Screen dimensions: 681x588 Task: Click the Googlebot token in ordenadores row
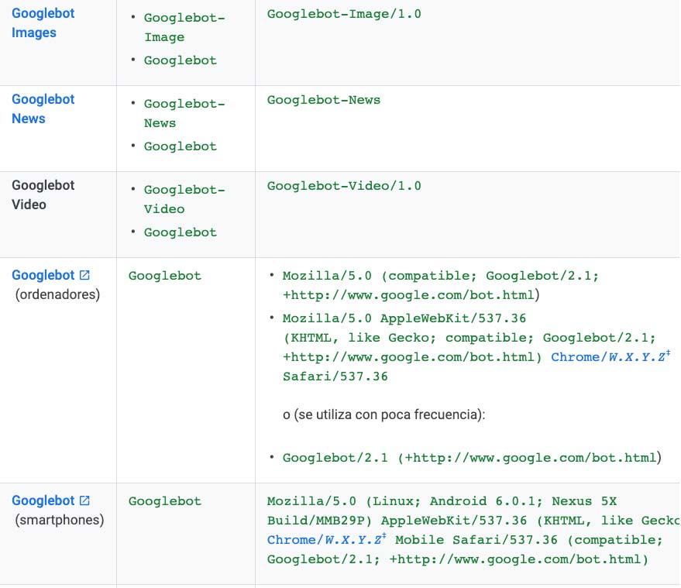pos(164,274)
